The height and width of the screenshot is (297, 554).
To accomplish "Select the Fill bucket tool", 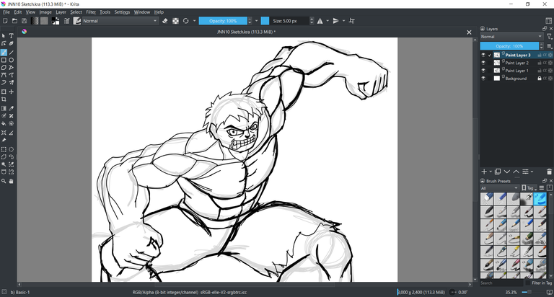I will tap(4, 123).
